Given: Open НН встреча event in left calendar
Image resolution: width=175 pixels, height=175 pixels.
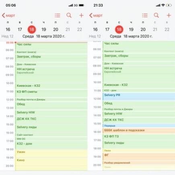Looking at the screenshot, I should pos(51,75).
